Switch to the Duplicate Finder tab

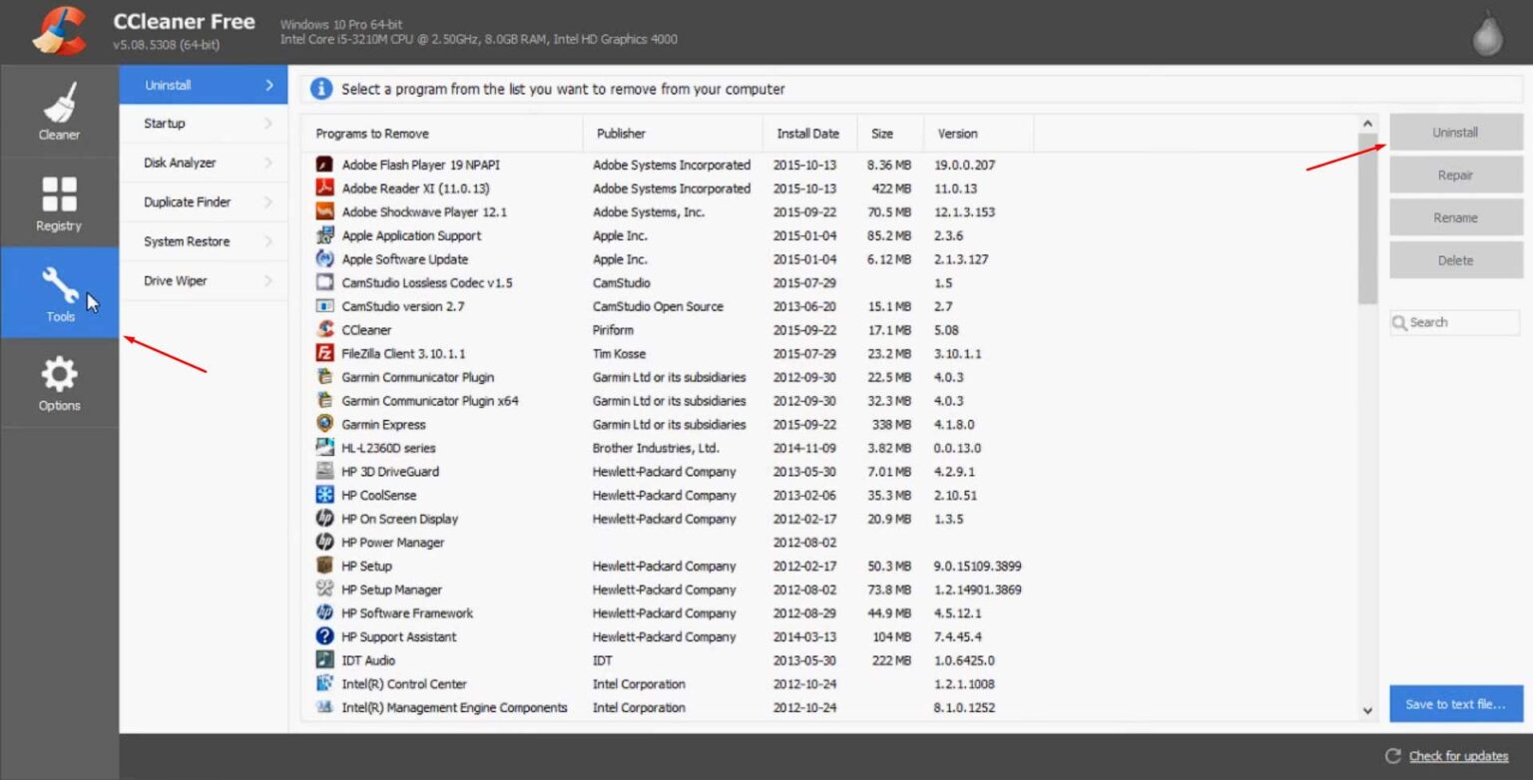[188, 202]
